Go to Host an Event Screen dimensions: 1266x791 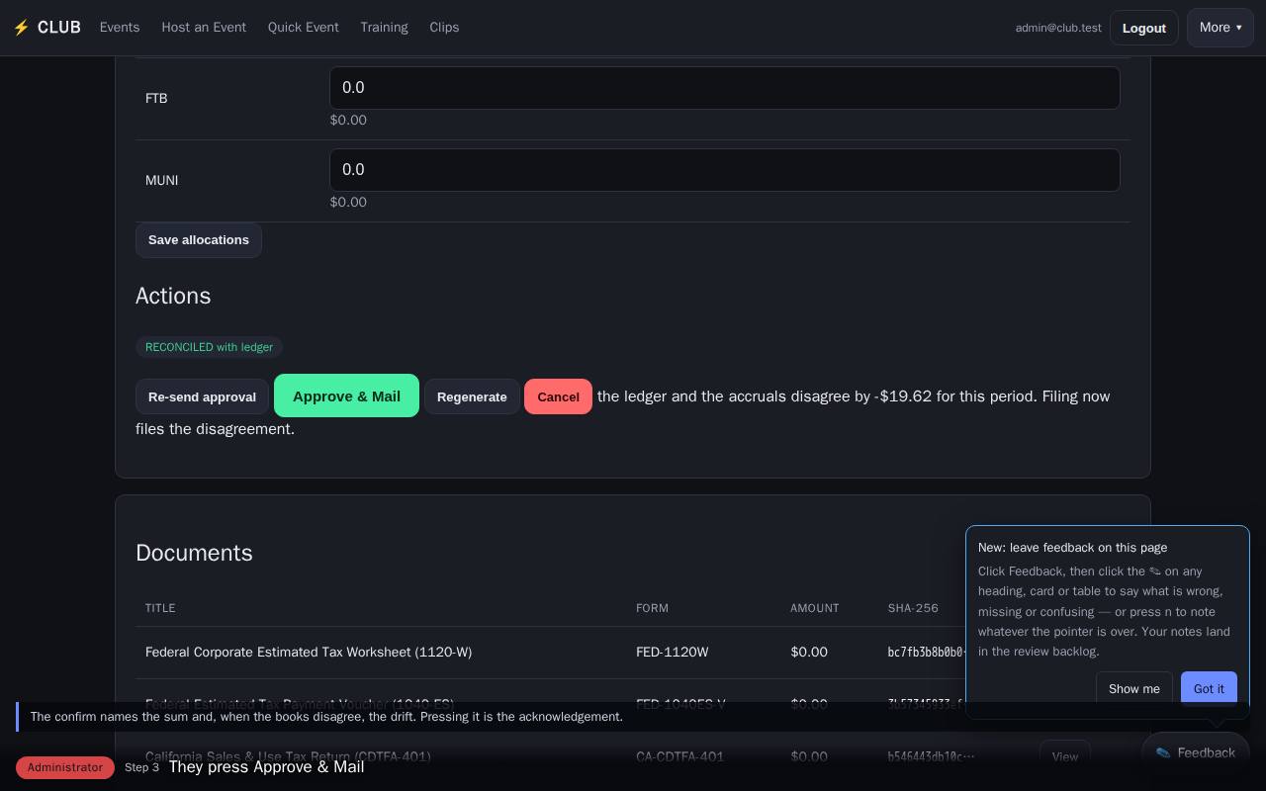(x=204, y=28)
